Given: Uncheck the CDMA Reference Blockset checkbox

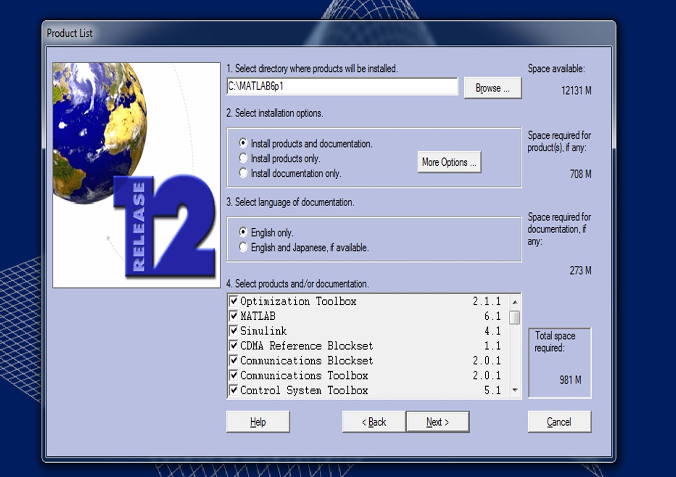Looking at the screenshot, I should [233, 346].
